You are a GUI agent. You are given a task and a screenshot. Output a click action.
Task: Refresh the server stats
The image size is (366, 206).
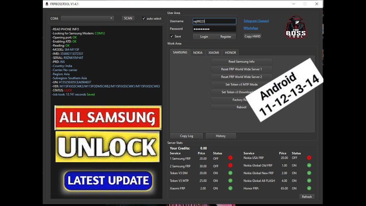click(307, 197)
